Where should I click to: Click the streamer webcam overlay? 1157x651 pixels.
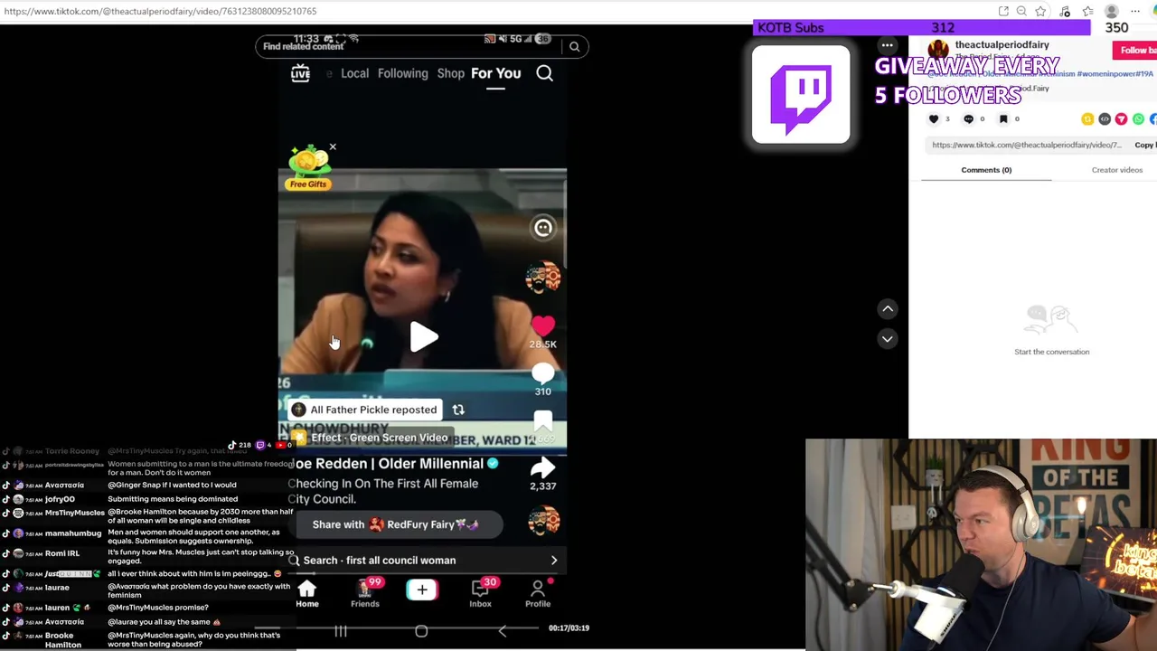[981, 544]
